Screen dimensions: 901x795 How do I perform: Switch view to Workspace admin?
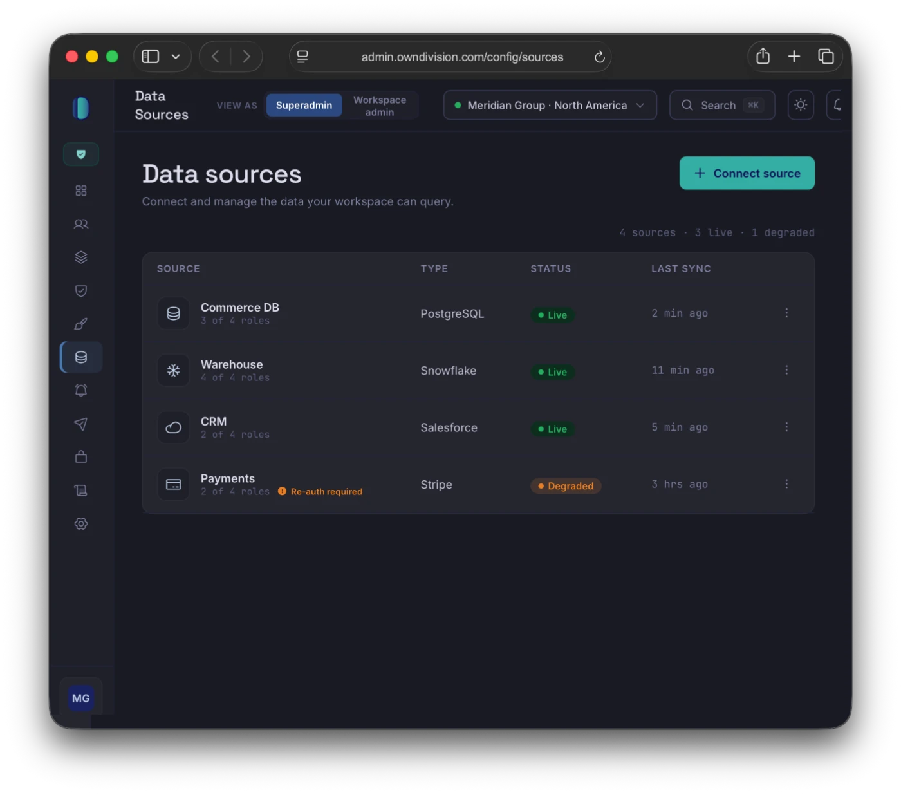(380, 106)
